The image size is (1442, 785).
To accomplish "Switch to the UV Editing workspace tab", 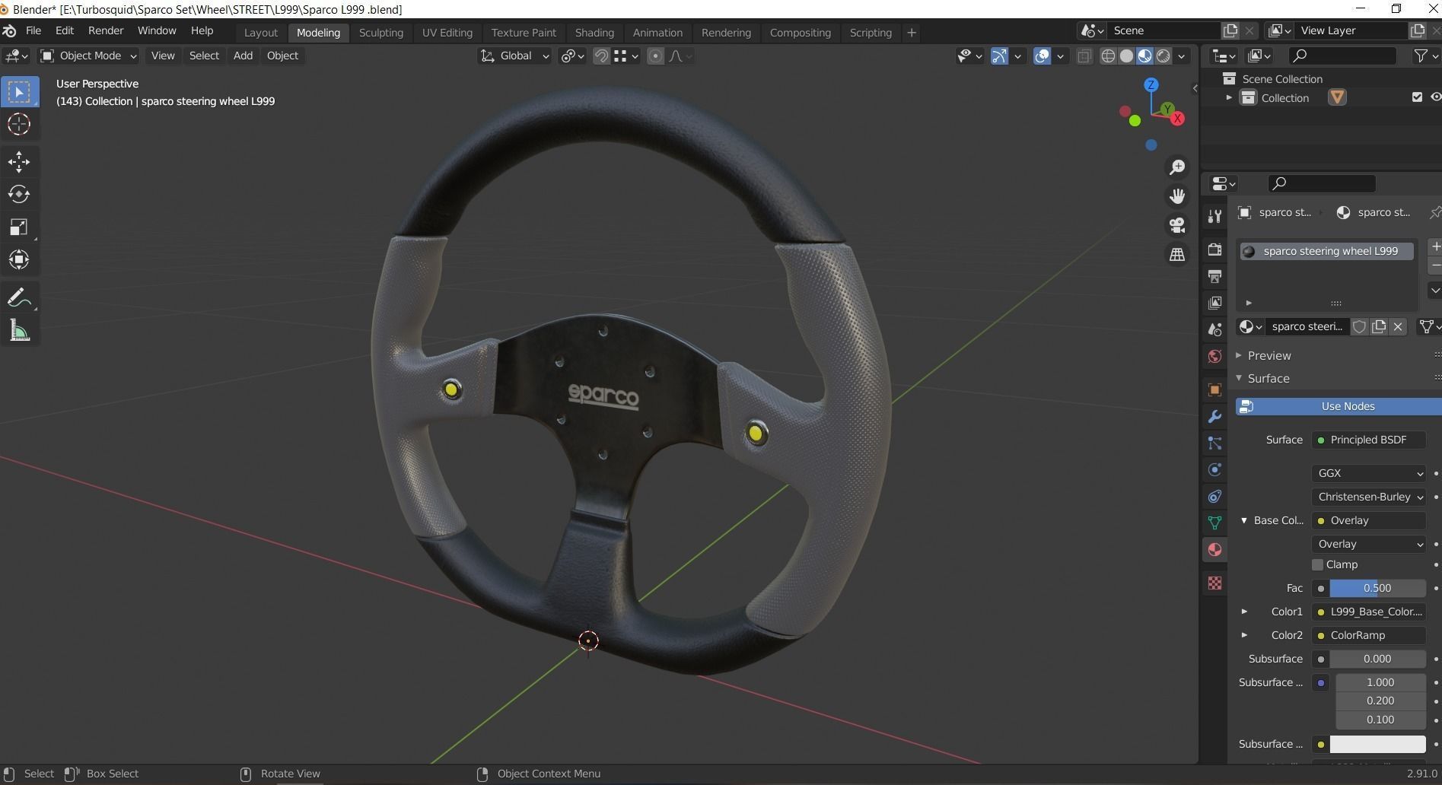I will [x=447, y=33].
